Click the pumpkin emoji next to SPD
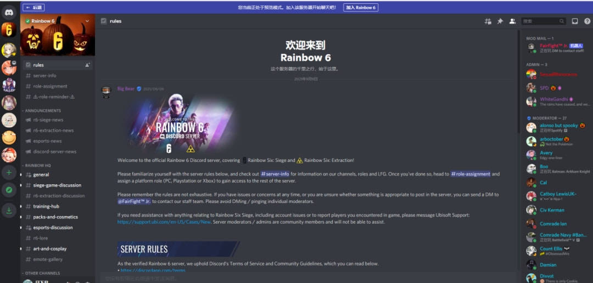This screenshot has height=283, width=593. (x=552, y=88)
